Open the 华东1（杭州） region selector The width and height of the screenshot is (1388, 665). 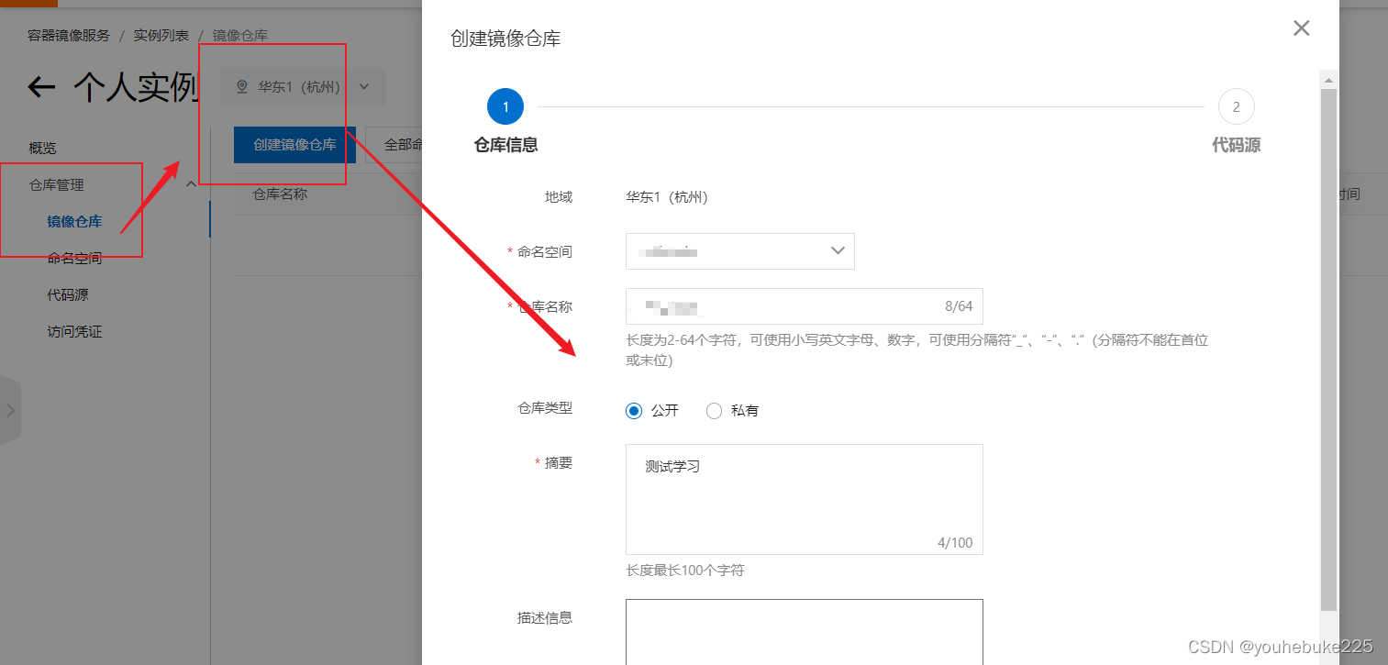pyautogui.click(x=303, y=87)
